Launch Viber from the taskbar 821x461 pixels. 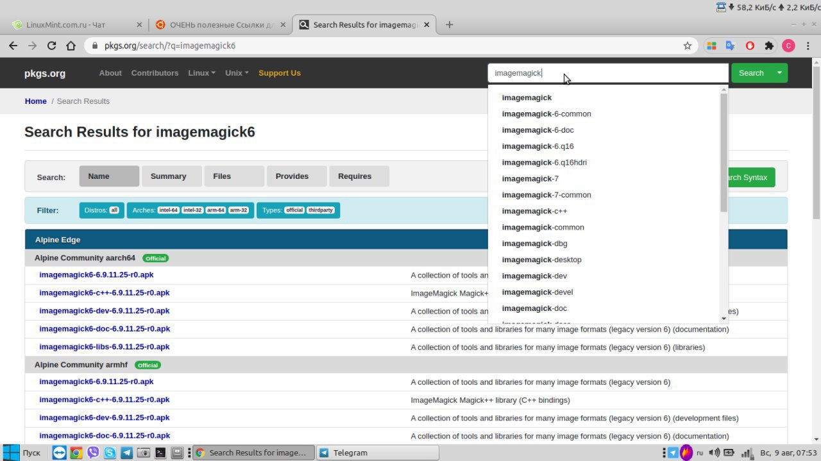pos(93,453)
